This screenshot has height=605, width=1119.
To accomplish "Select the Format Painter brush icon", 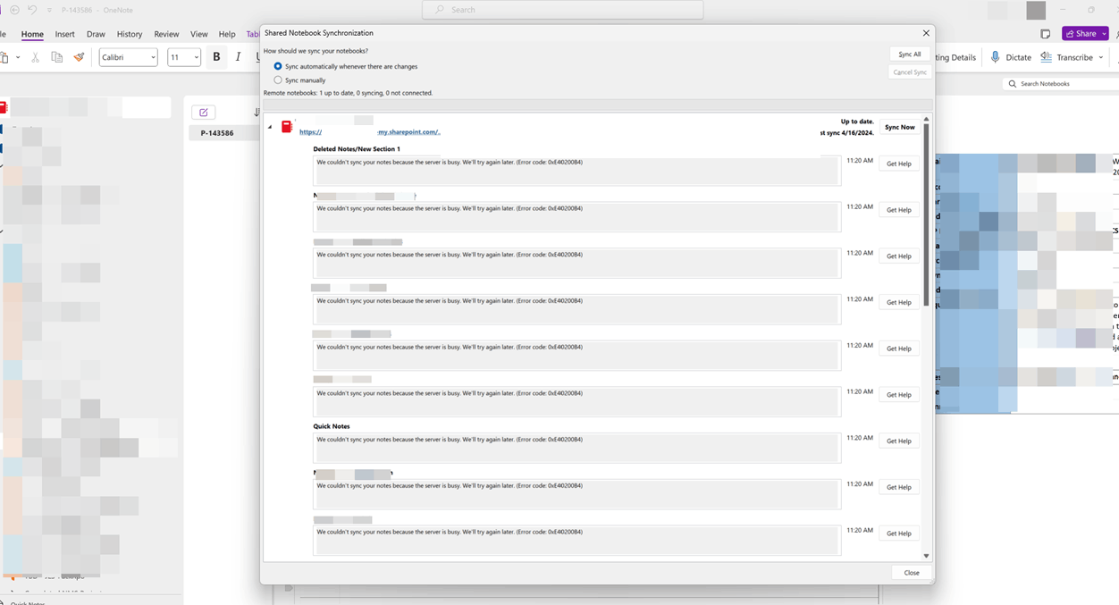I will [x=79, y=57].
